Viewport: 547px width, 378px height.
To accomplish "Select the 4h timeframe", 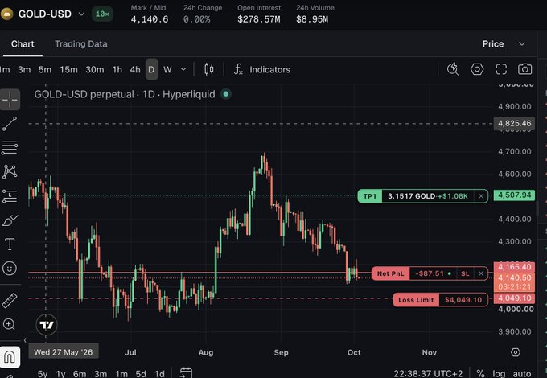I will pos(135,69).
